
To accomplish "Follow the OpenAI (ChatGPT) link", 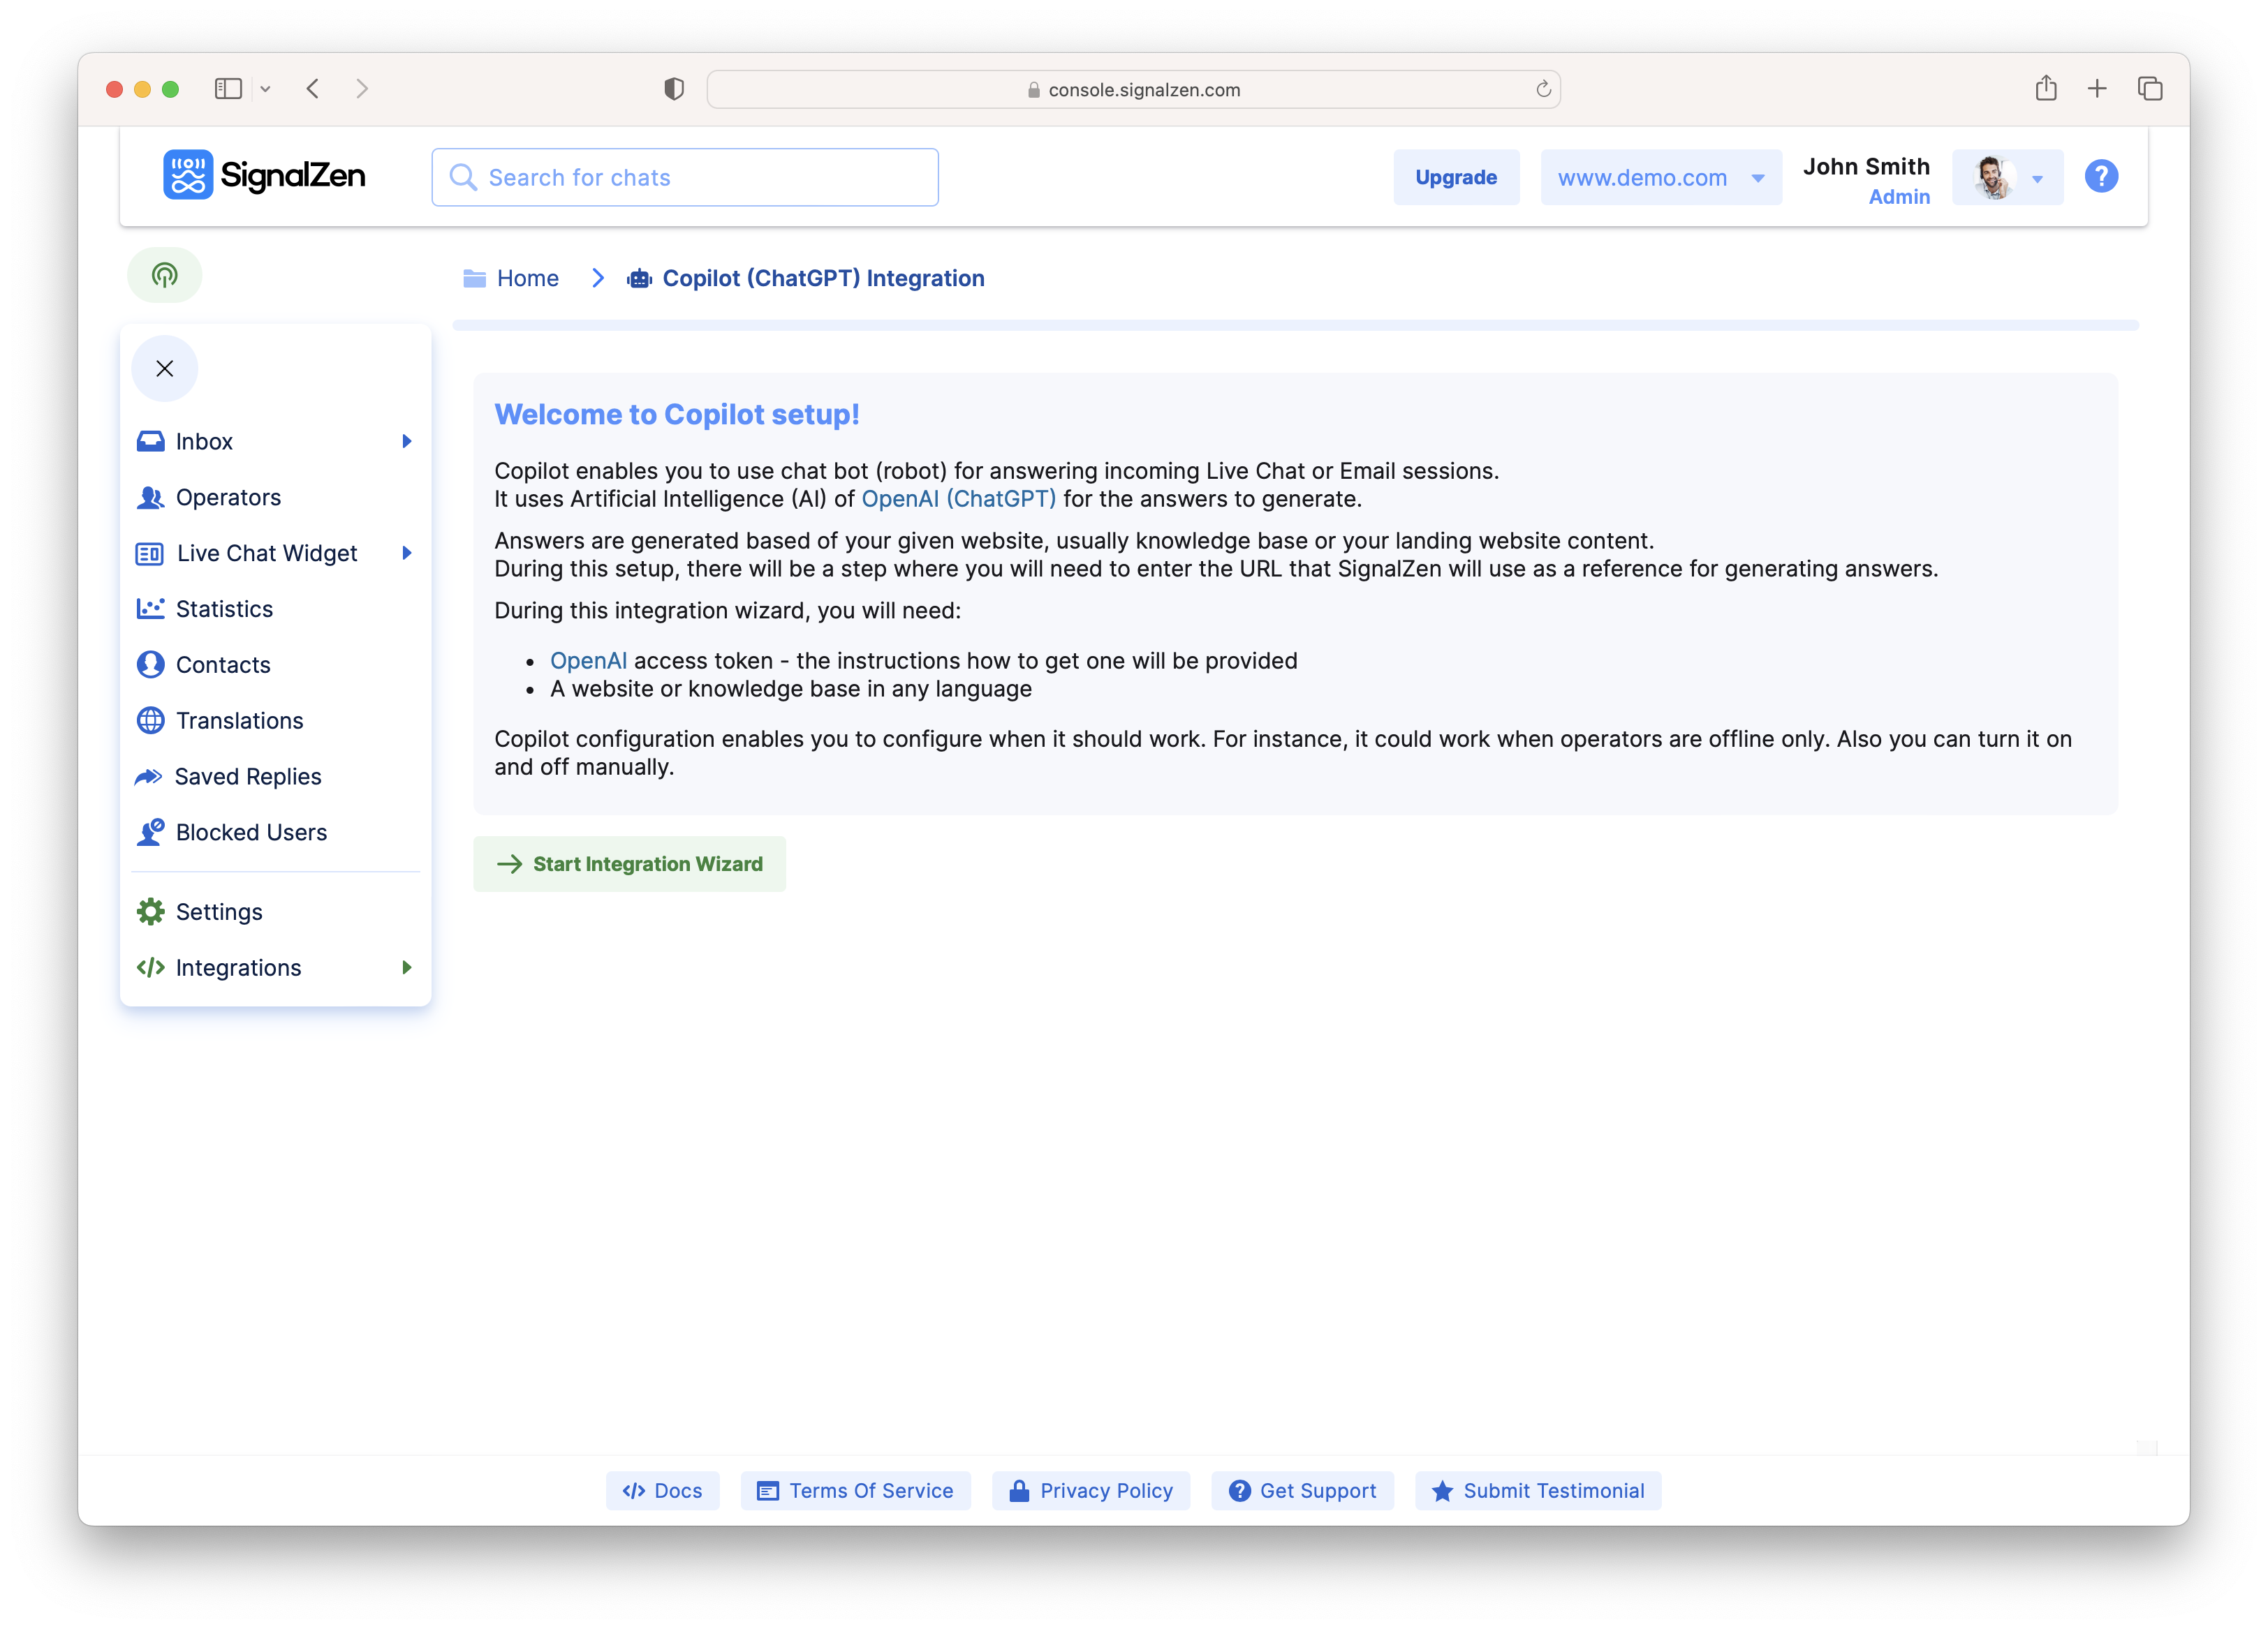I will coord(958,499).
